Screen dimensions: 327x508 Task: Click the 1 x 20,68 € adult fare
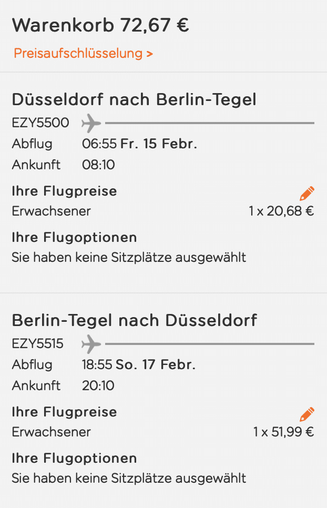(281, 211)
